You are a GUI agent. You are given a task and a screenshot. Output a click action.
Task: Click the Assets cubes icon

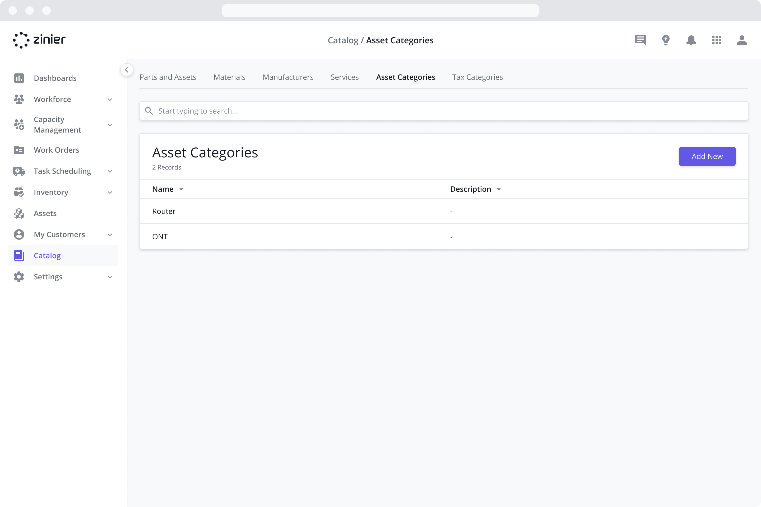pyautogui.click(x=19, y=213)
